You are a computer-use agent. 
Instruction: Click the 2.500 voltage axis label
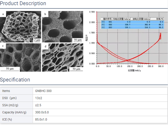click(92, 12)
